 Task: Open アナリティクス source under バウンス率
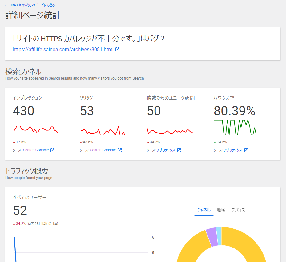233,150
